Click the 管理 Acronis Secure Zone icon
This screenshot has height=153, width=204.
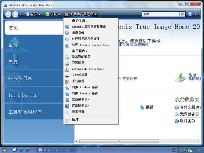[67, 45]
